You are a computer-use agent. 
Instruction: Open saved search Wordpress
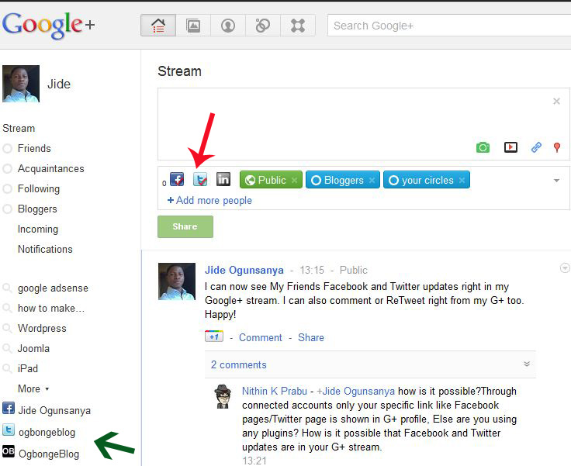click(42, 328)
